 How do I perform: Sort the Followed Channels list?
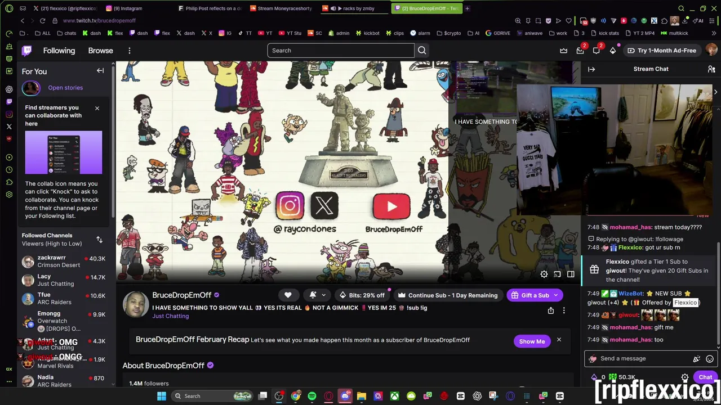[99, 240]
